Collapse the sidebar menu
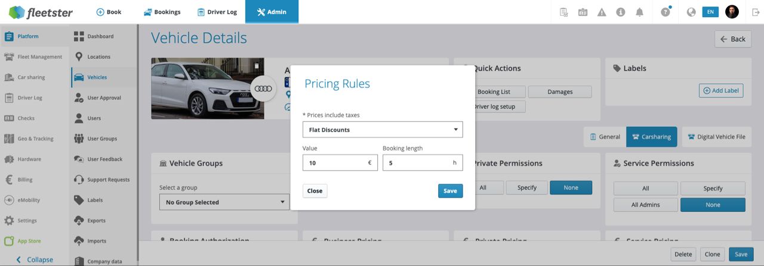 (x=35, y=259)
